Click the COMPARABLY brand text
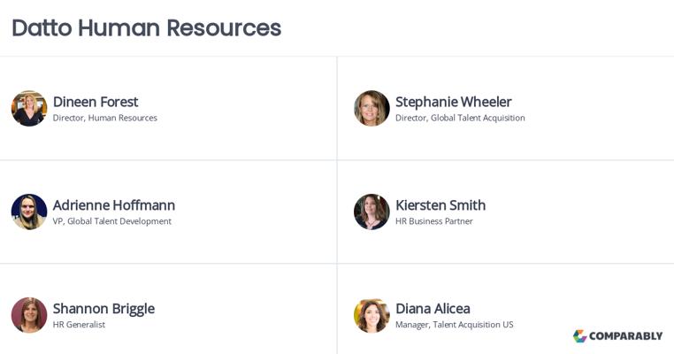 pos(626,336)
